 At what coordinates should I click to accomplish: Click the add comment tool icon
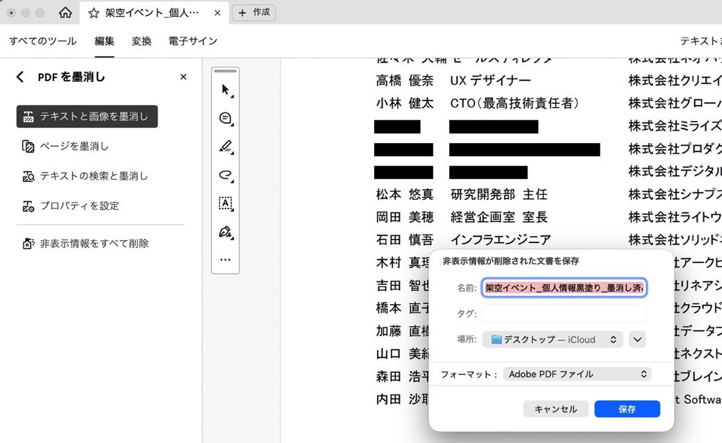point(225,118)
